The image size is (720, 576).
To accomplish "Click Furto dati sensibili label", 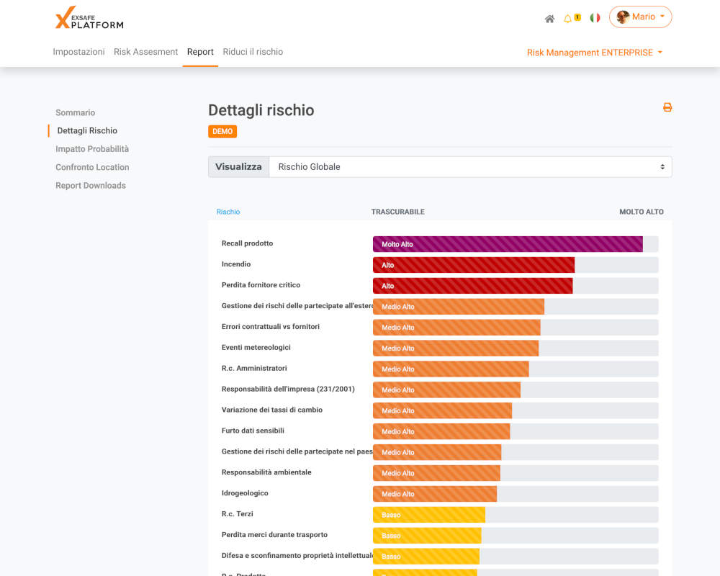I will click(253, 431).
